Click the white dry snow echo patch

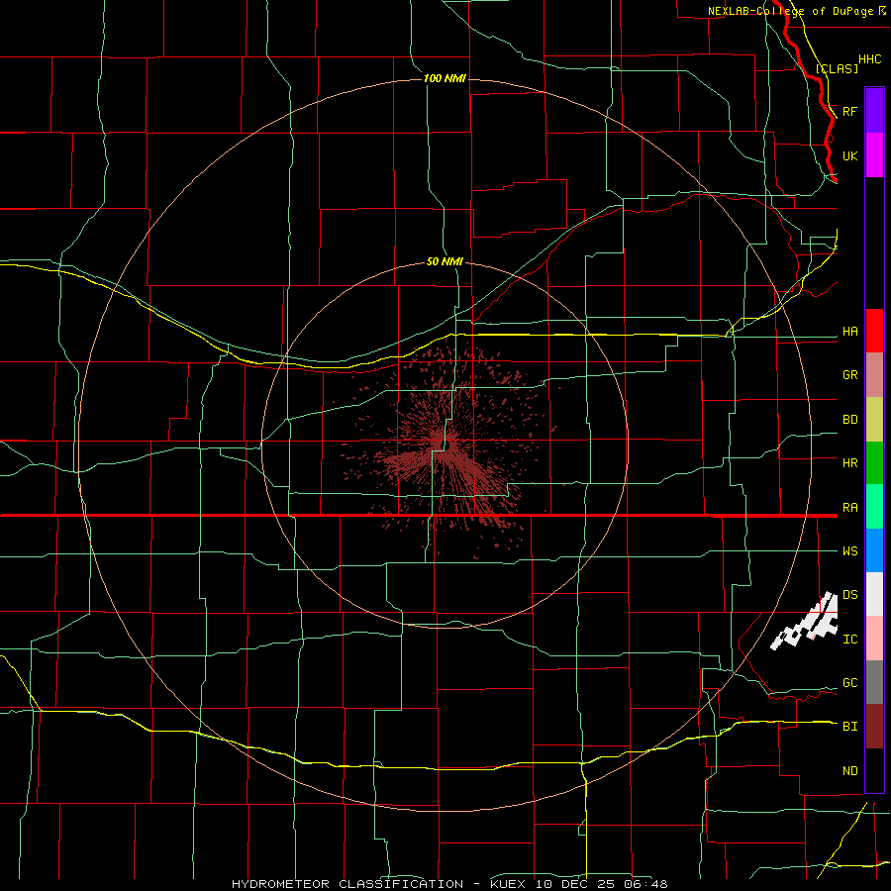pos(805,622)
